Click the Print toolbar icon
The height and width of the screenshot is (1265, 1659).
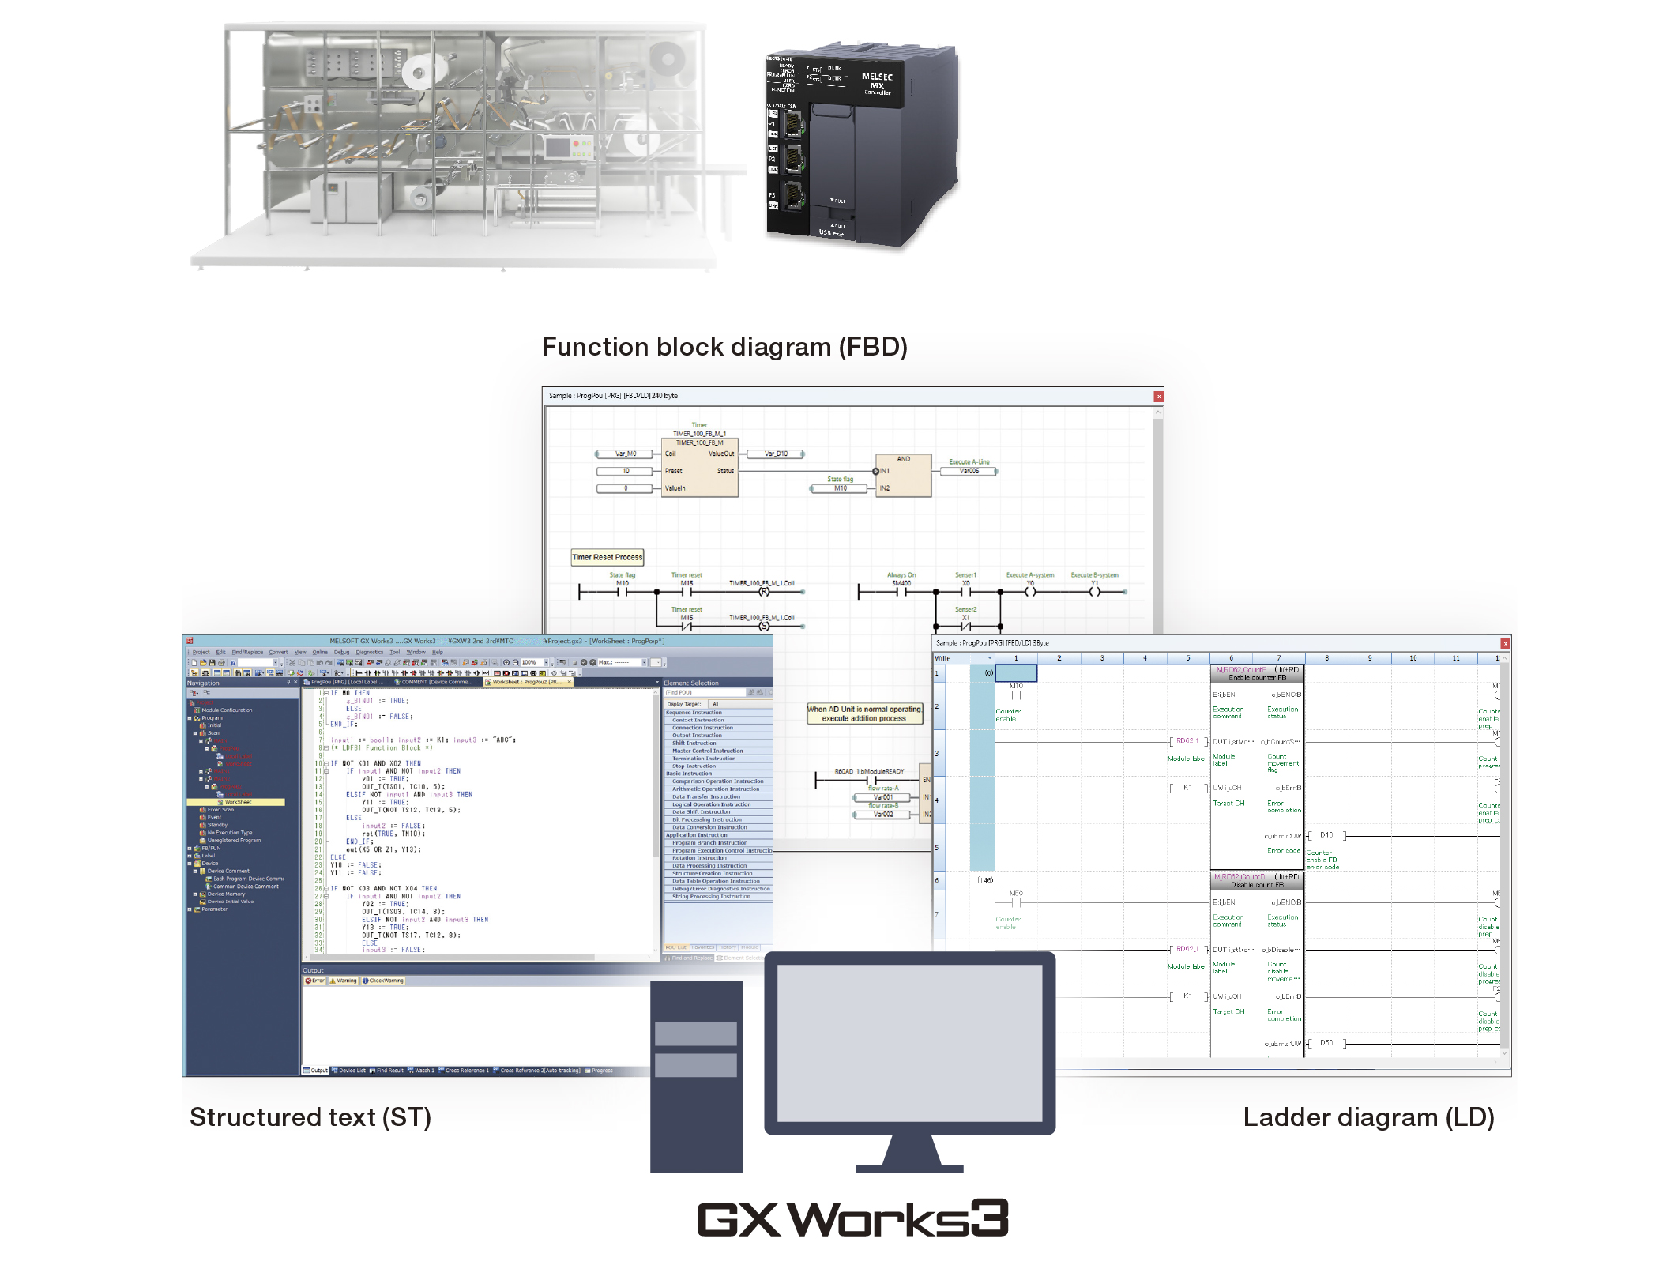coord(222,663)
